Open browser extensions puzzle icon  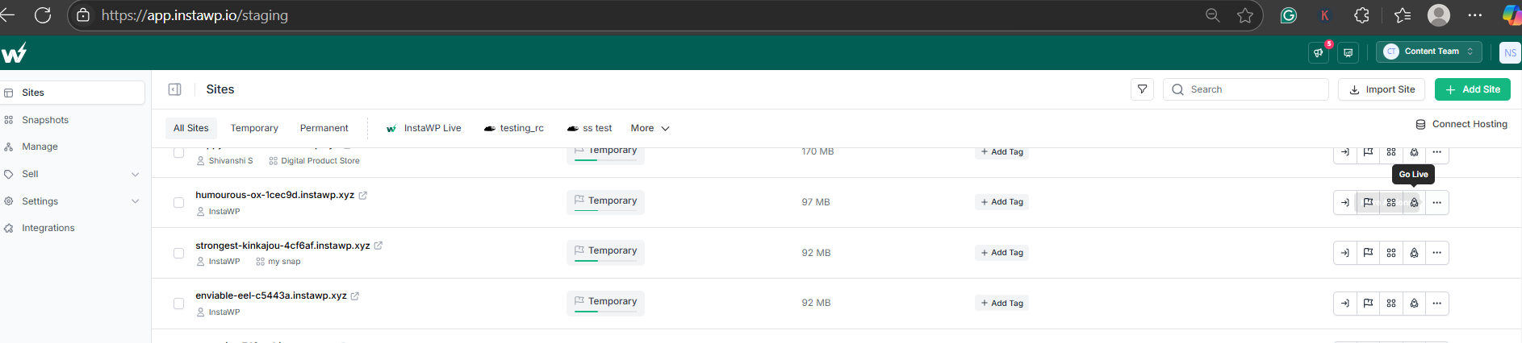[x=1361, y=15]
